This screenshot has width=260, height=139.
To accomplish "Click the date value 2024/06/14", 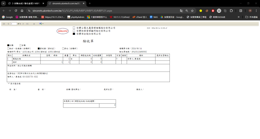I will coord(136,49).
